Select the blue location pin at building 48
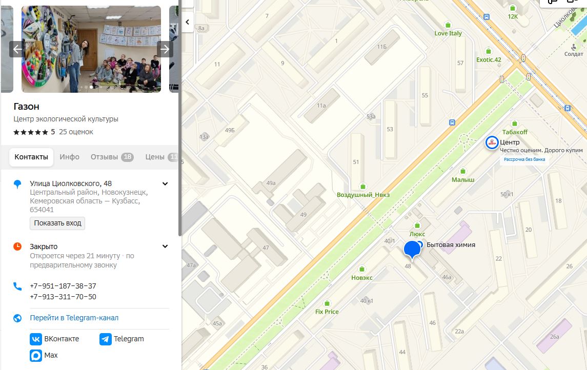 [412, 250]
